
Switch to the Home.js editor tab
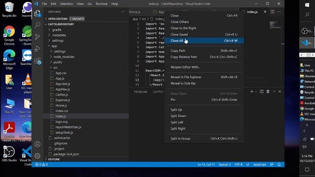[x=134, y=12]
